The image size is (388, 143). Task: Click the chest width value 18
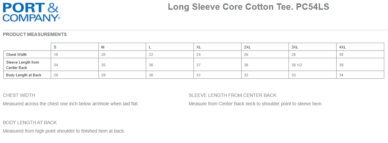[x=56, y=55]
